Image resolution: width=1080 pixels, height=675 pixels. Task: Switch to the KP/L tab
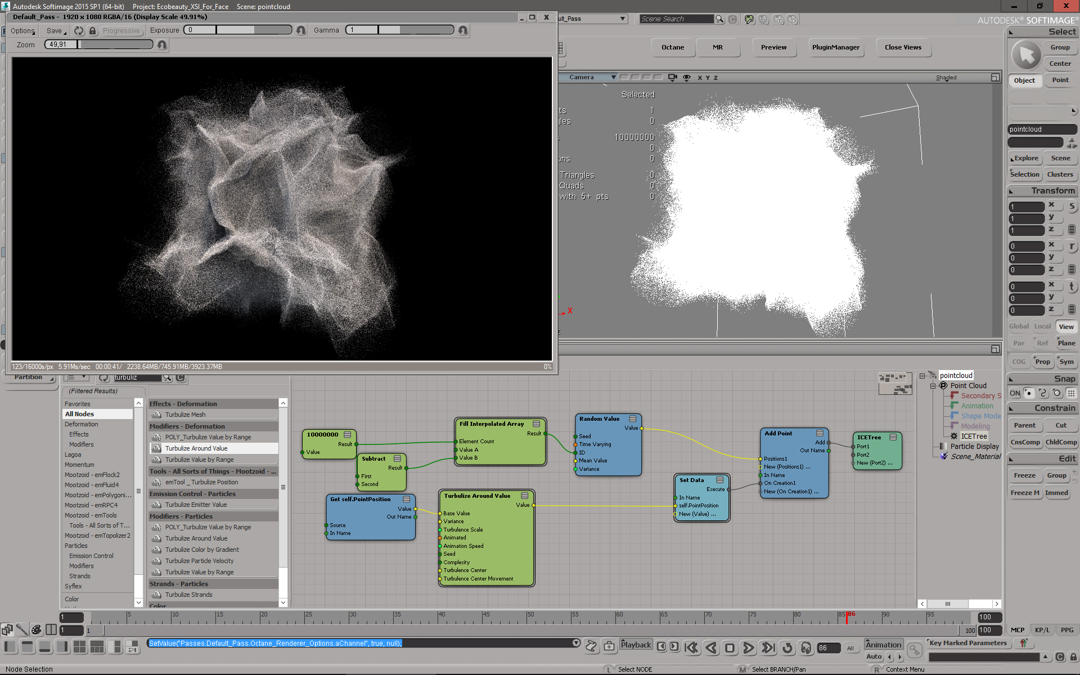1042,630
